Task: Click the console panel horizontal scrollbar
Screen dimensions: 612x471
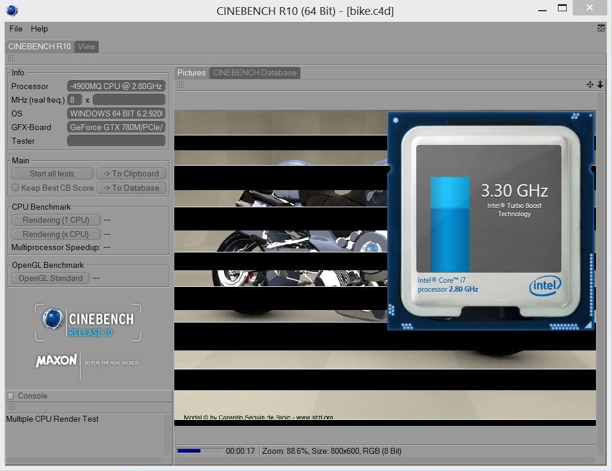Action: tap(83, 460)
